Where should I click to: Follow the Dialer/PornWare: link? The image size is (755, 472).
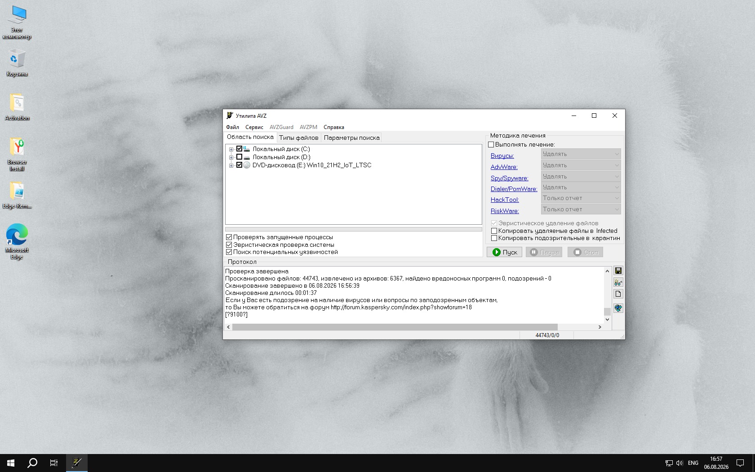point(514,189)
